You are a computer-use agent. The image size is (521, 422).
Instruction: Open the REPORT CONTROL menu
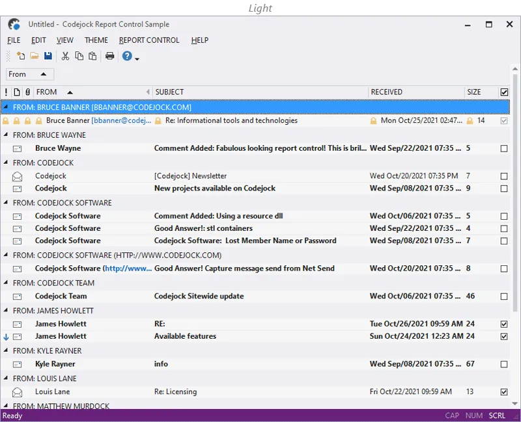tap(149, 40)
